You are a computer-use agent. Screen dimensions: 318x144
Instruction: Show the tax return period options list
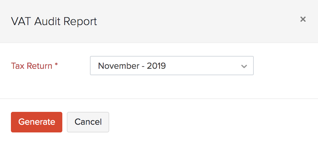pos(172,66)
